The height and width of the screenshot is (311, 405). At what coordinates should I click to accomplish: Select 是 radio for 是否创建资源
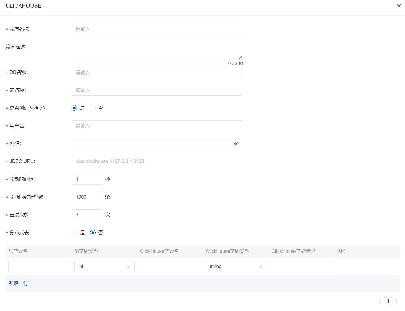[x=74, y=108]
